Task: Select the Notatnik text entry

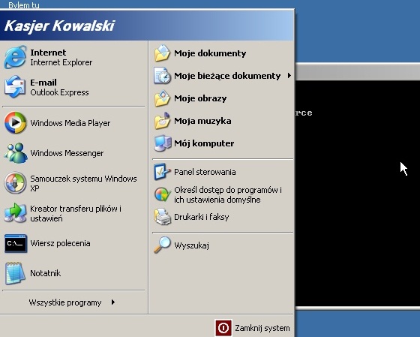Action: click(x=46, y=273)
